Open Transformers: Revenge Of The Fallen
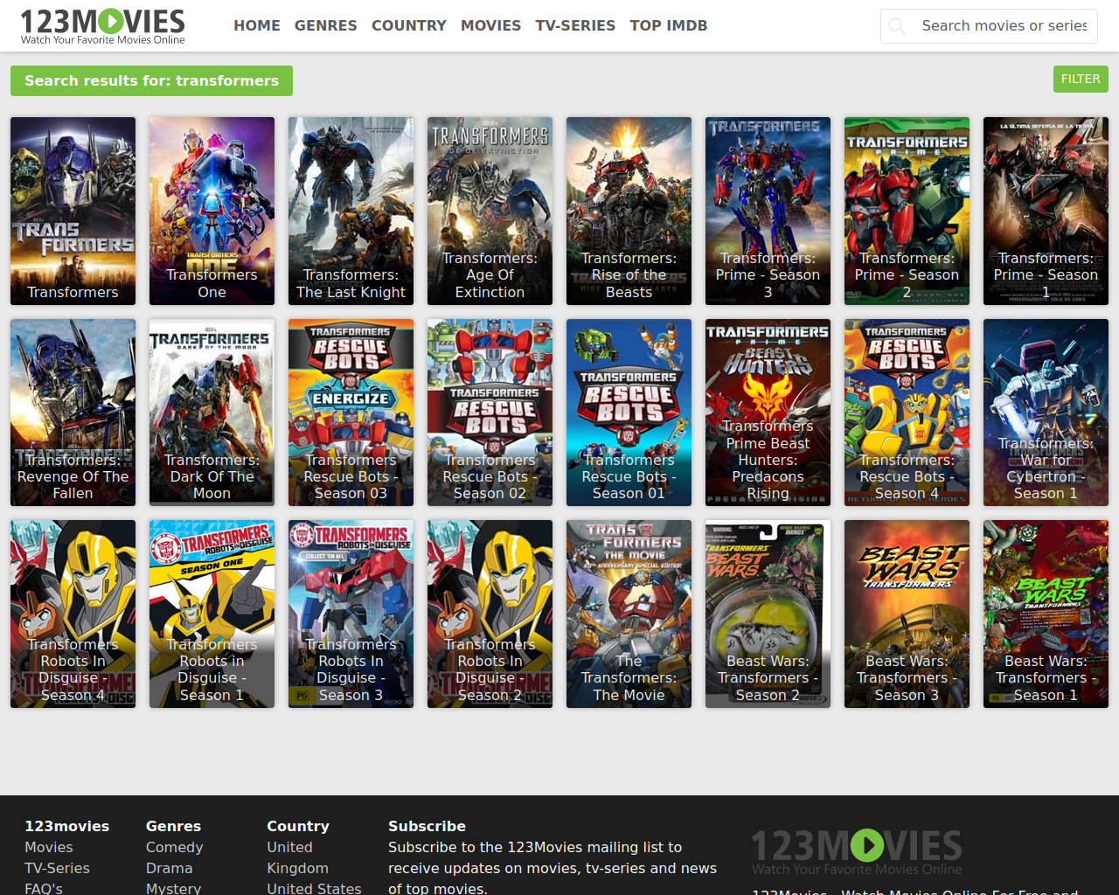This screenshot has width=1119, height=895. [73, 413]
